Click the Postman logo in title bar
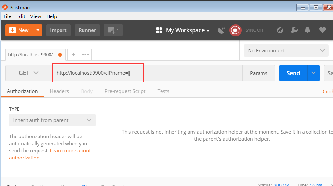The image size is (333, 186). (x=5, y=7)
